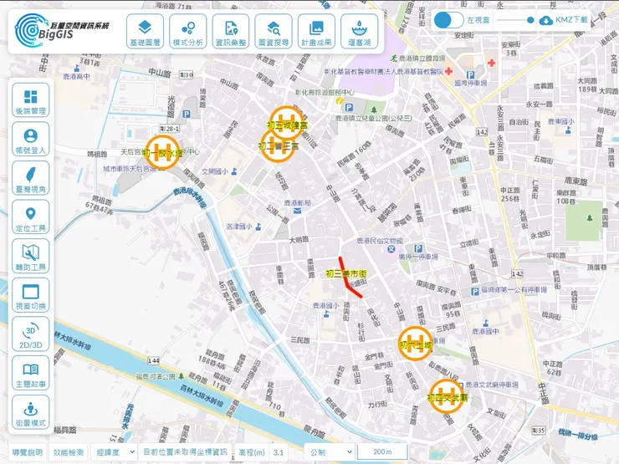The image size is (619, 464).
Task: Open the 資訊彙整 information summary tool
Action: pyautogui.click(x=231, y=32)
